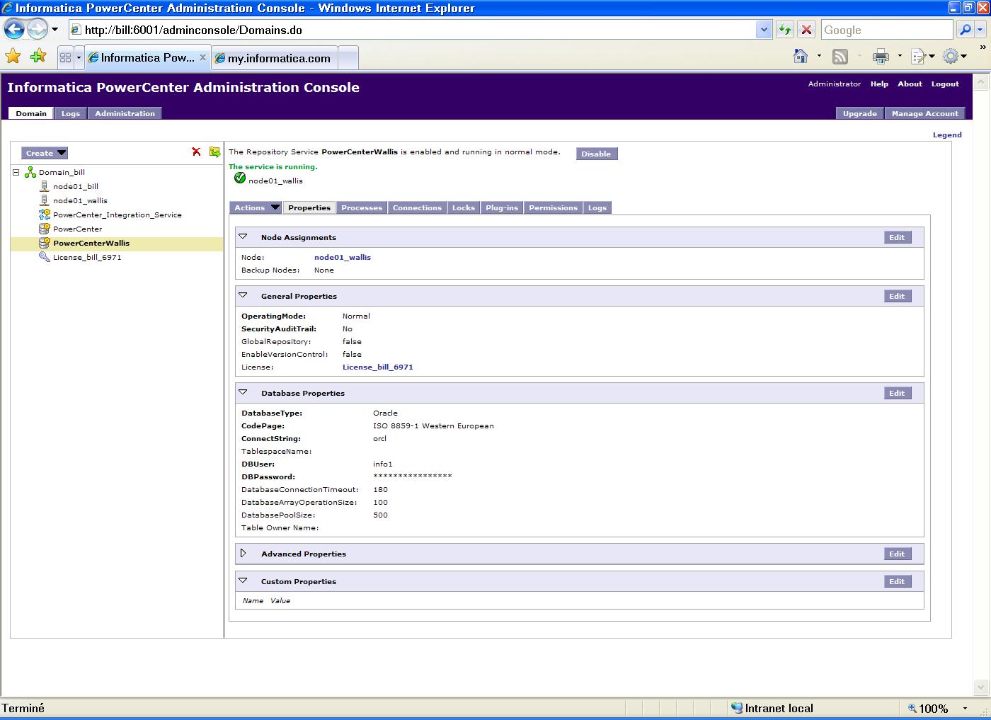The height and width of the screenshot is (720, 991).
Task: Open the Actions dropdown menu
Action: pyautogui.click(x=256, y=207)
